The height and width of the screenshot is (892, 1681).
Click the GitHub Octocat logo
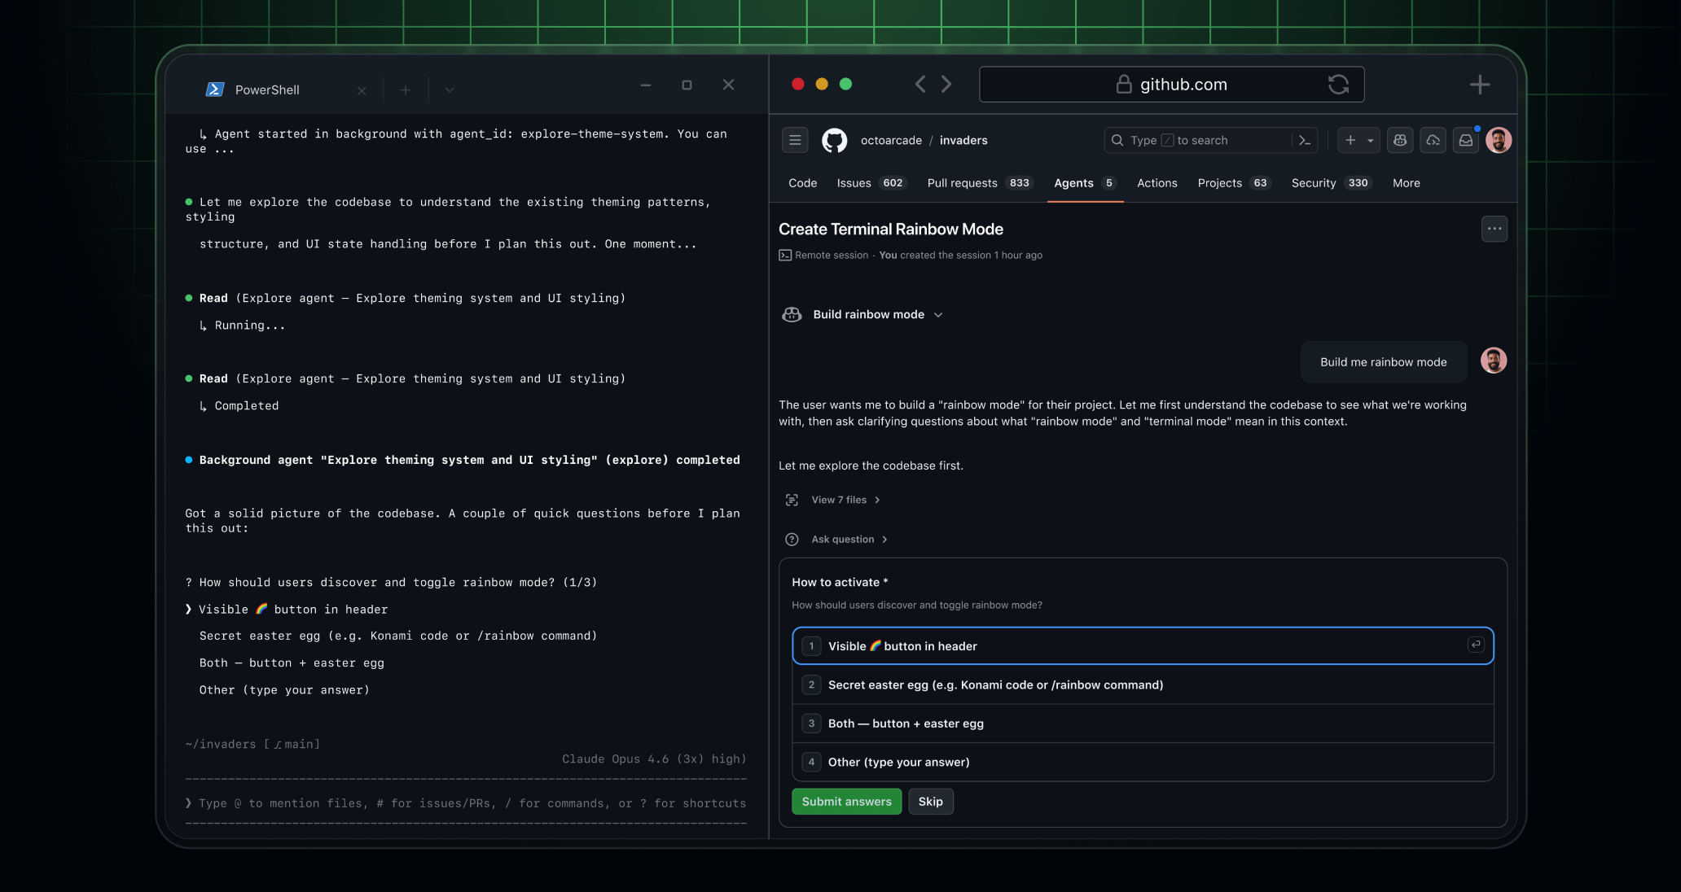pos(834,140)
